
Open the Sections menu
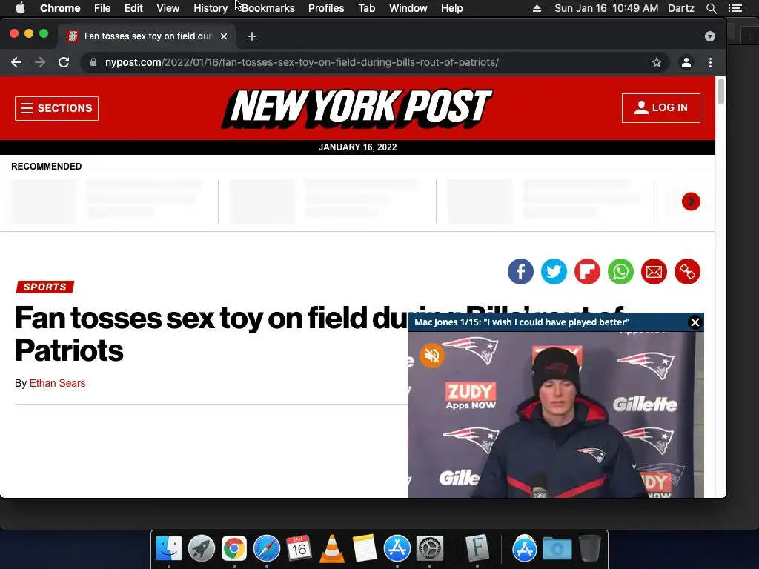pos(56,108)
